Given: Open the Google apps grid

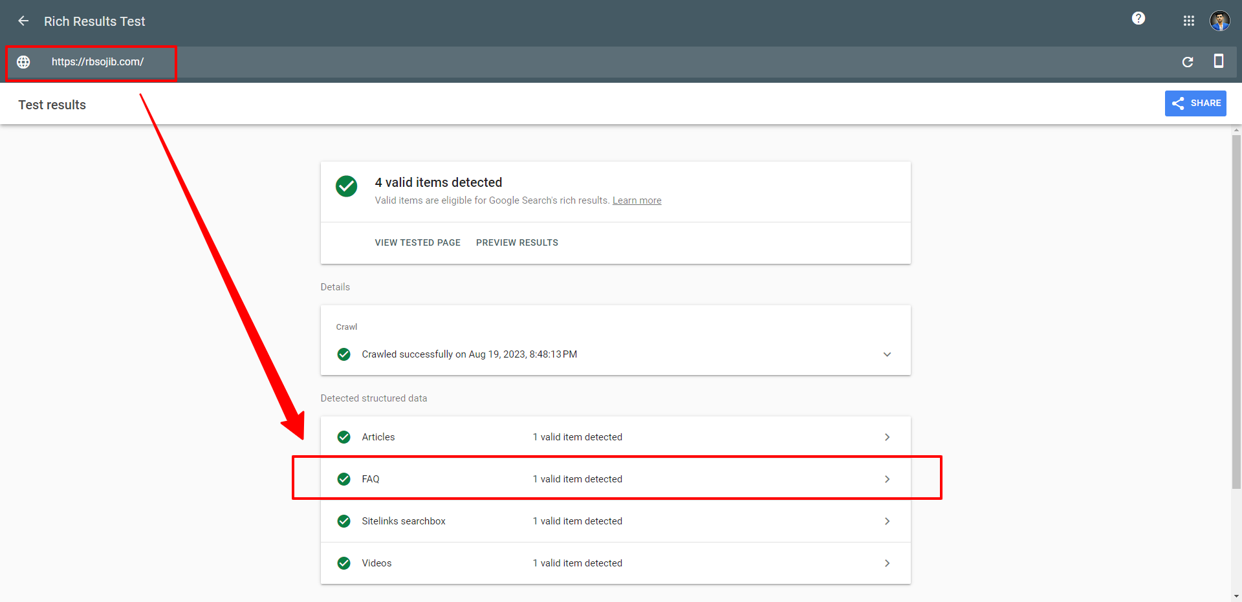Looking at the screenshot, I should (x=1188, y=21).
